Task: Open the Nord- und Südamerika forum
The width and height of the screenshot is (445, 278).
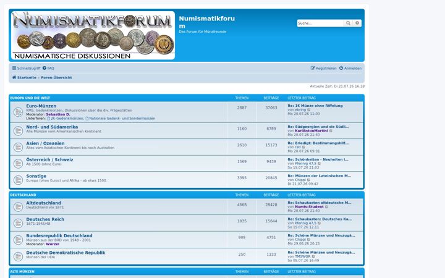Action: pos(52,127)
